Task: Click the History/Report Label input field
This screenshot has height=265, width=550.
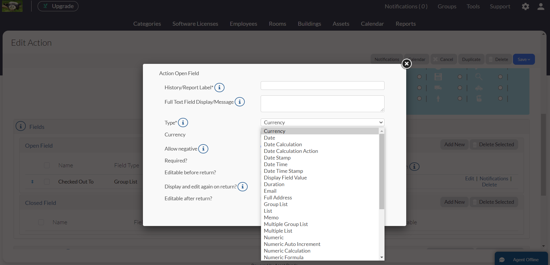Action: pos(323,86)
